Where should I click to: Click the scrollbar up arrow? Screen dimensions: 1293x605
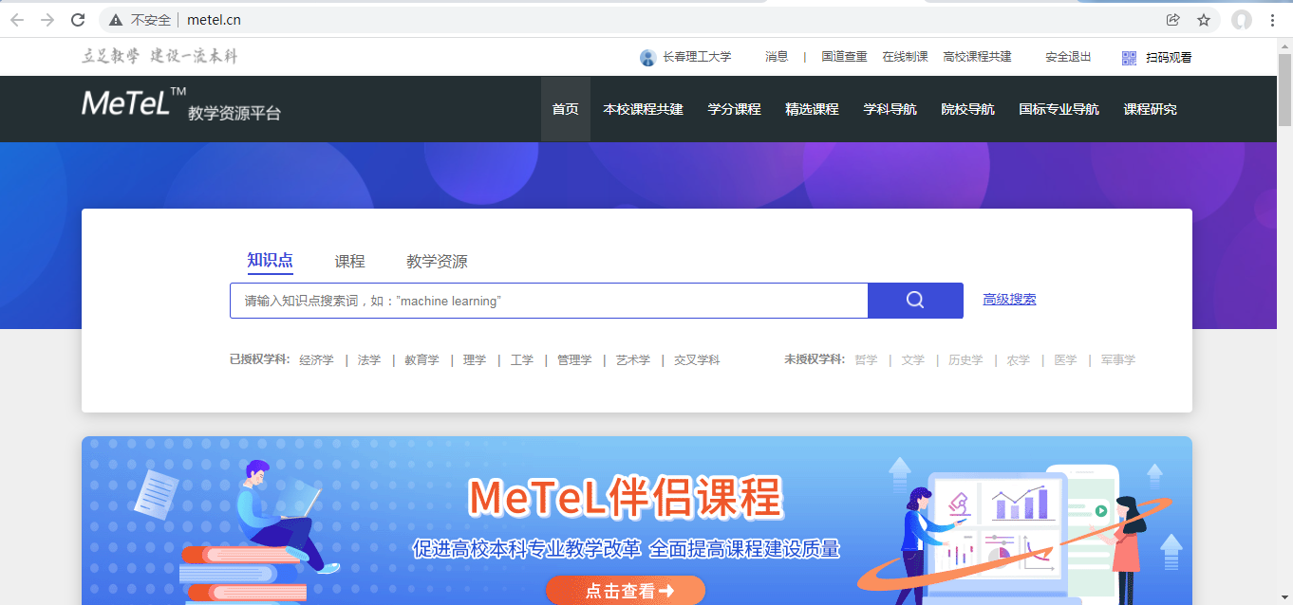(x=1284, y=47)
